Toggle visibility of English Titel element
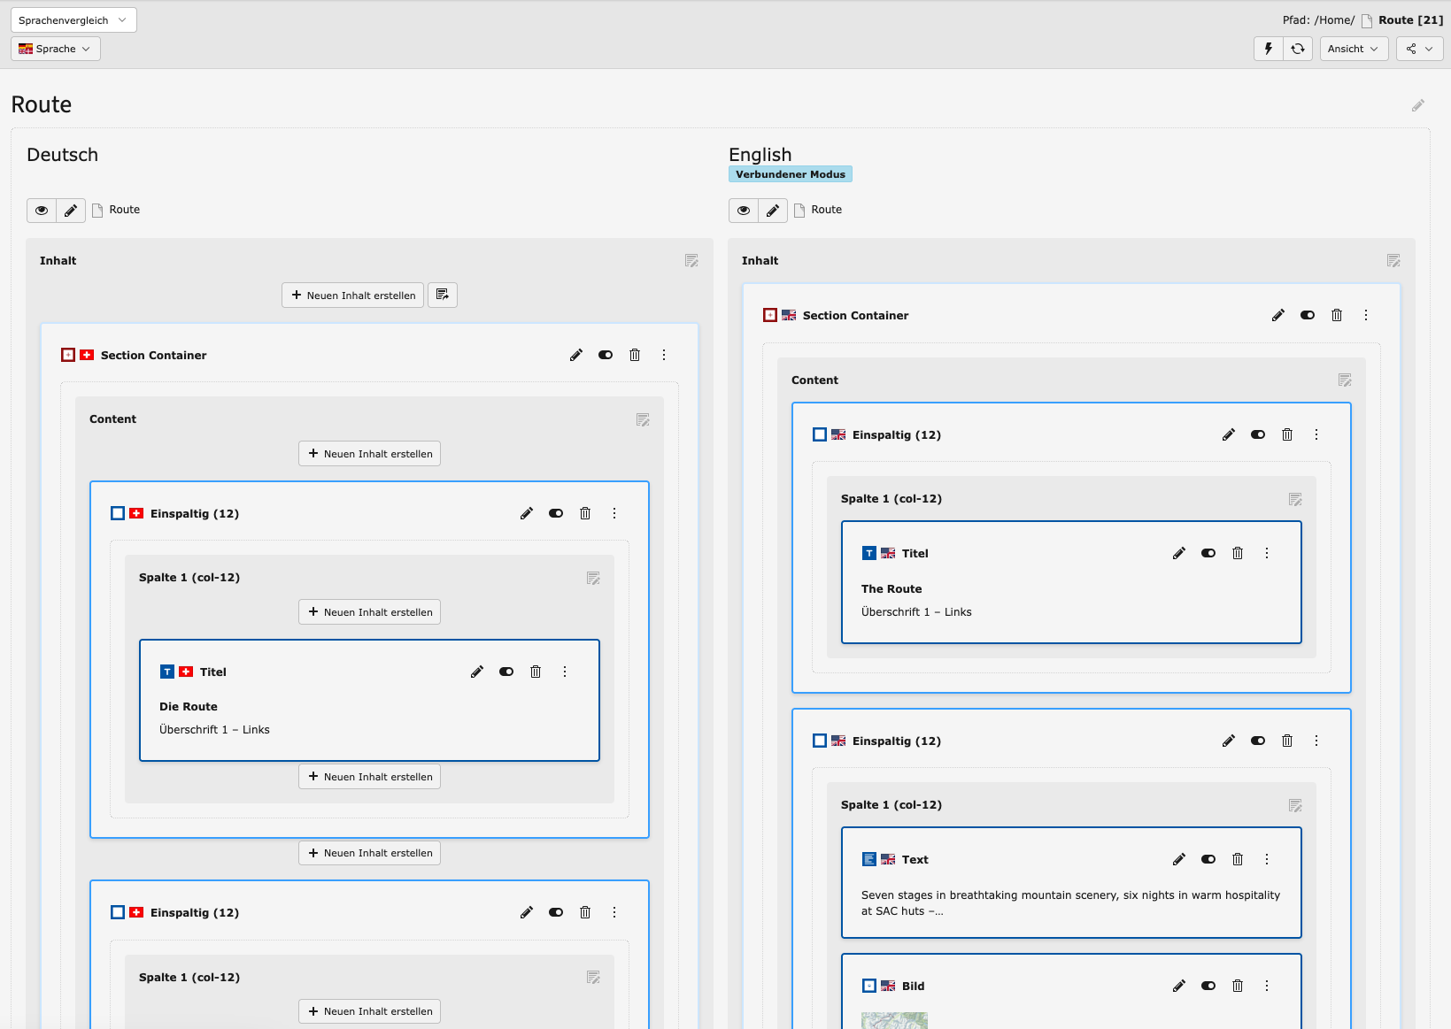This screenshot has width=1451, height=1029. tap(1208, 553)
